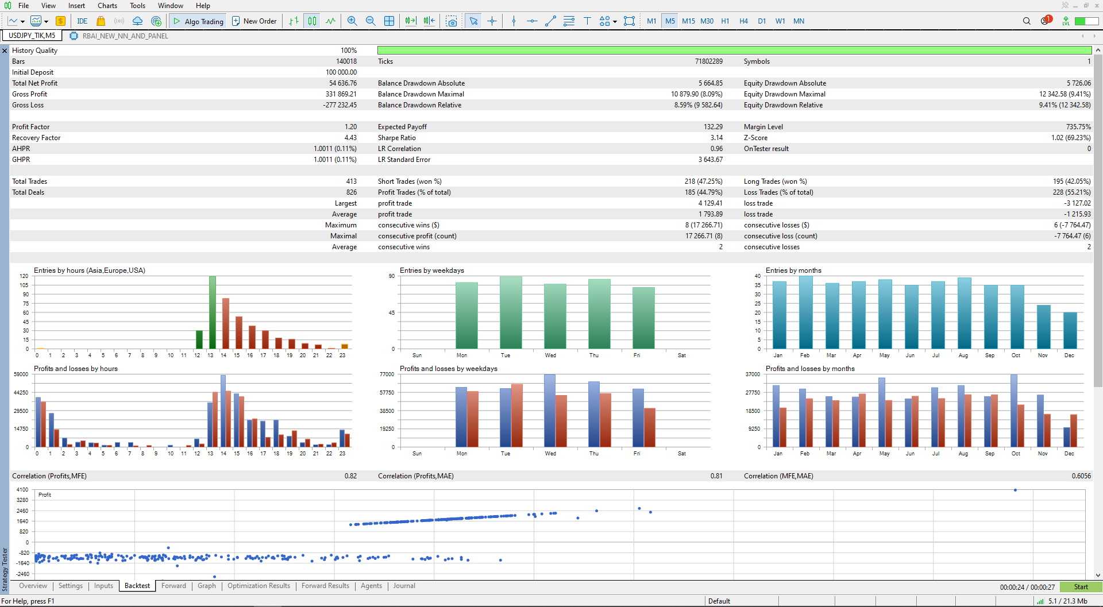Switch to the Graph tab
This screenshot has height=607, width=1103.
(x=207, y=586)
